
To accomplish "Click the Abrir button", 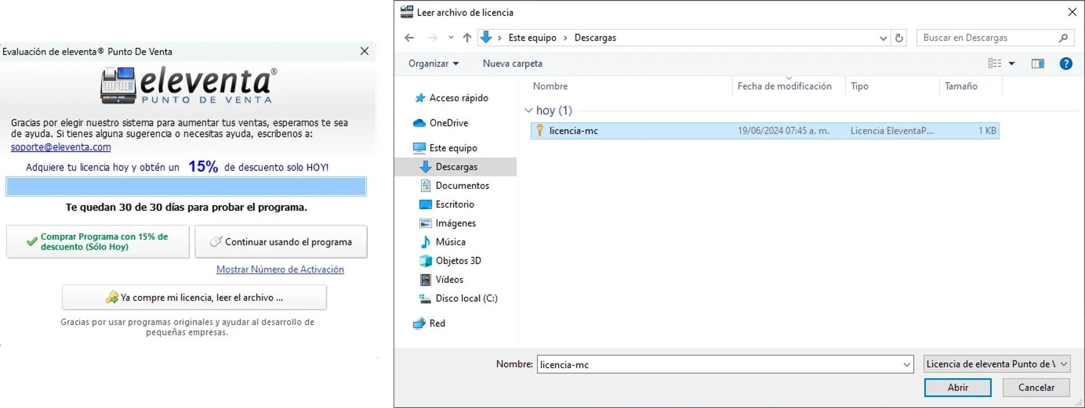I will coord(958,388).
